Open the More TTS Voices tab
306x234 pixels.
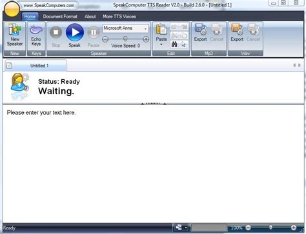(119, 17)
